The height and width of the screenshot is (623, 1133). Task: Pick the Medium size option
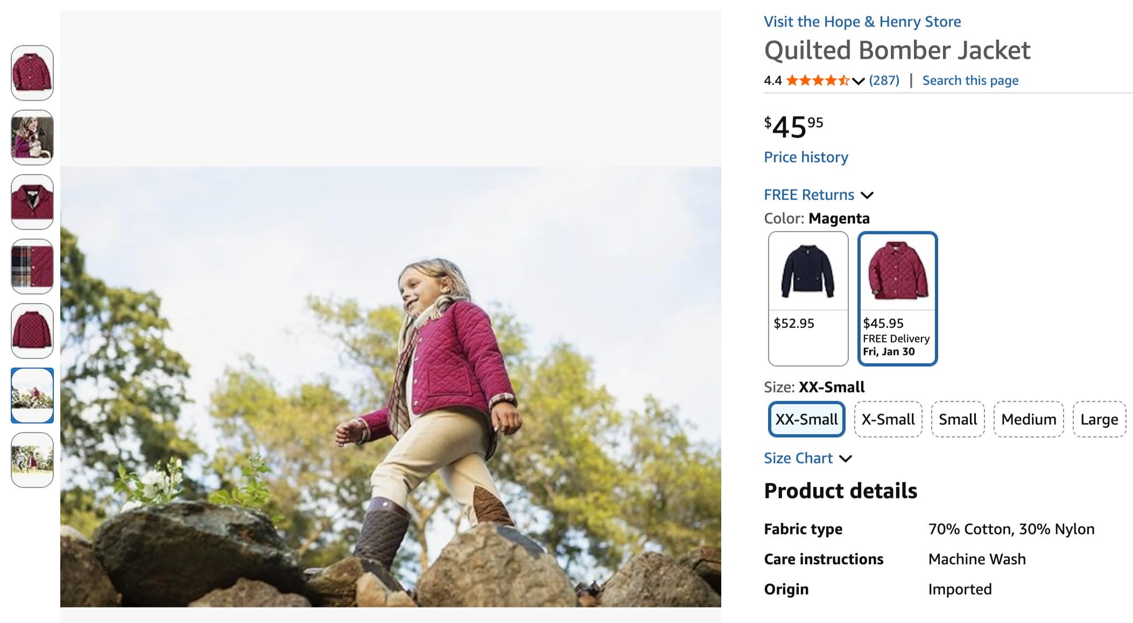1029,419
